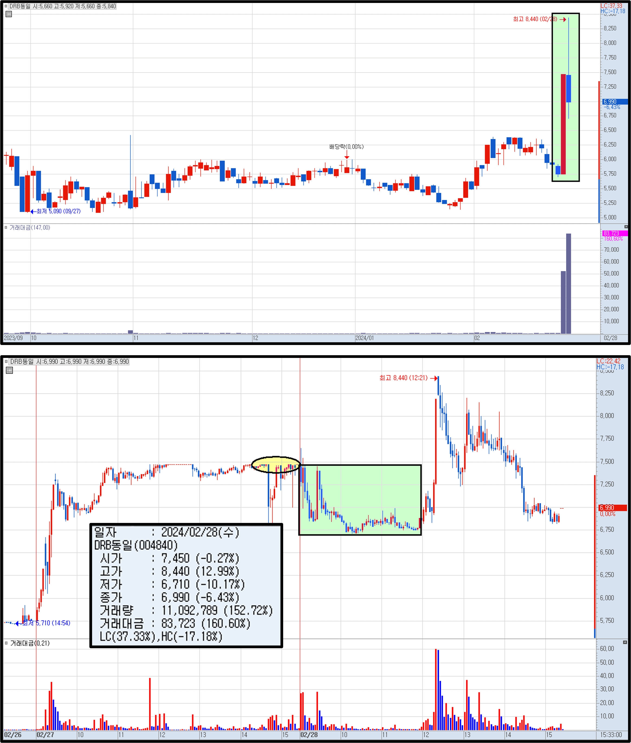Viewport: 631px width, 743px height.
Task: Click the 0,00% change label on the intraday chart
Action: pyautogui.click(x=607, y=514)
